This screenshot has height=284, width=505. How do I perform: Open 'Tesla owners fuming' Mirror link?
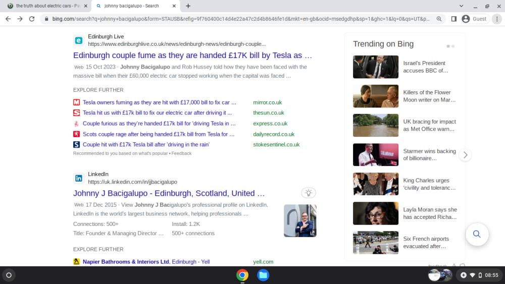click(160, 102)
